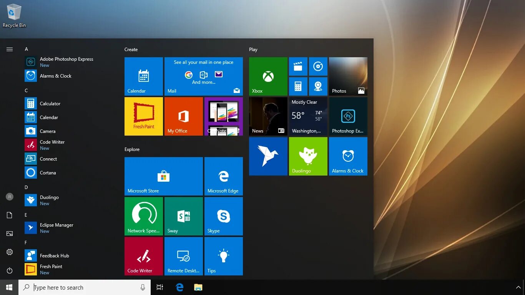This screenshot has height=295, width=525.
Task: Click the Create tile group title
Action: 131,50
